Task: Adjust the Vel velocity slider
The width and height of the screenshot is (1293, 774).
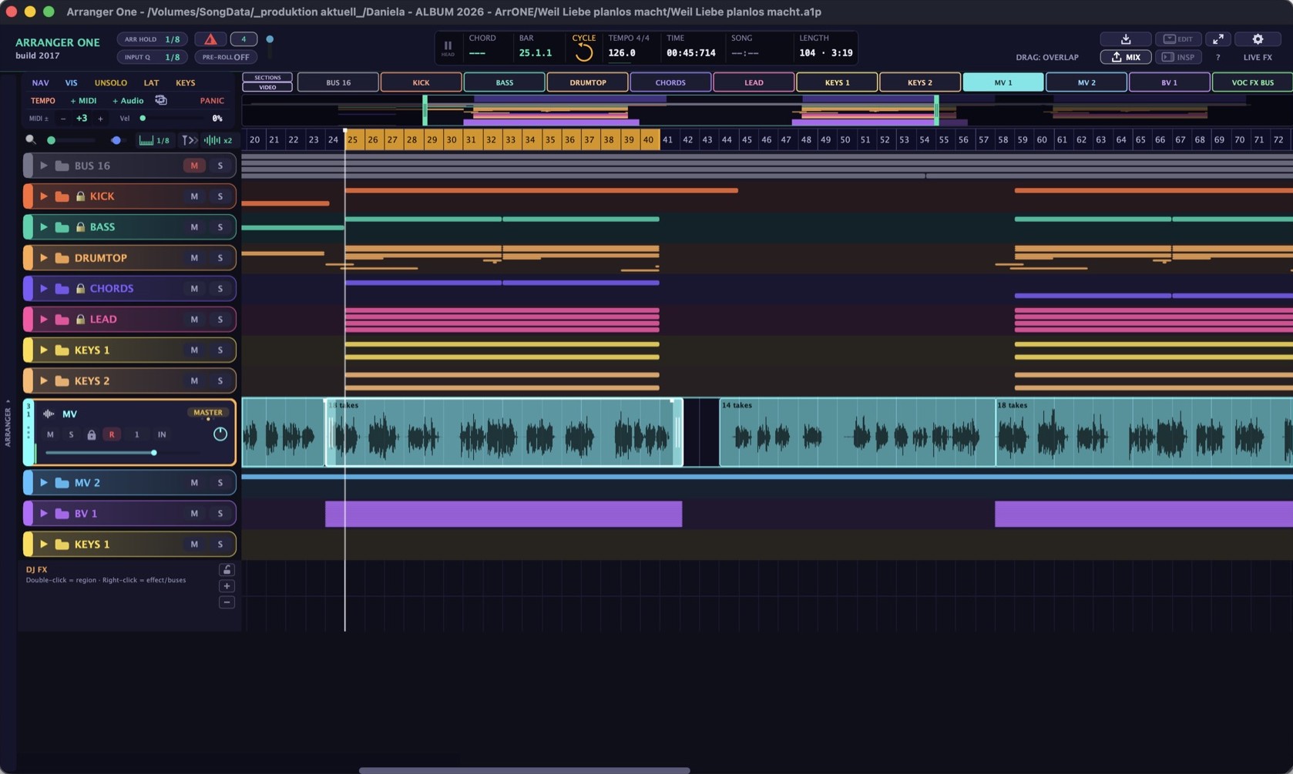Action: click(x=171, y=119)
